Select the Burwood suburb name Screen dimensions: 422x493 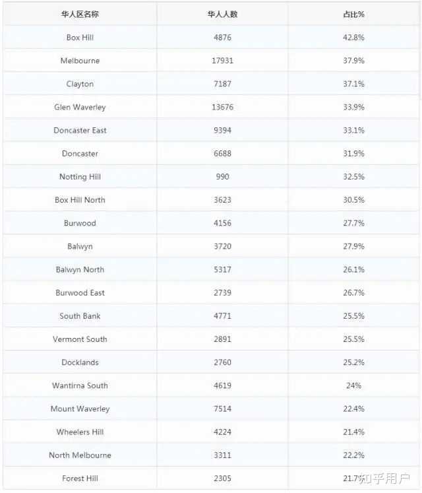80,223
